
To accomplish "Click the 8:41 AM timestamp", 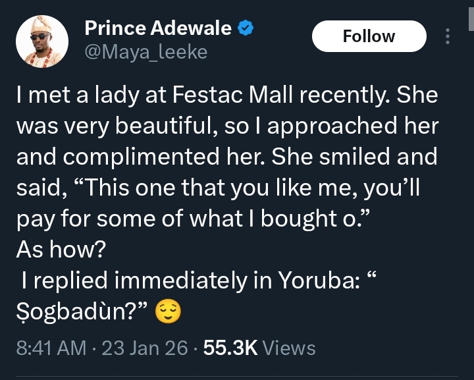I will pyautogui.click(x=50, y=347).
